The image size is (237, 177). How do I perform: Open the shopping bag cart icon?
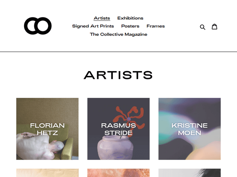pos(214,27)
